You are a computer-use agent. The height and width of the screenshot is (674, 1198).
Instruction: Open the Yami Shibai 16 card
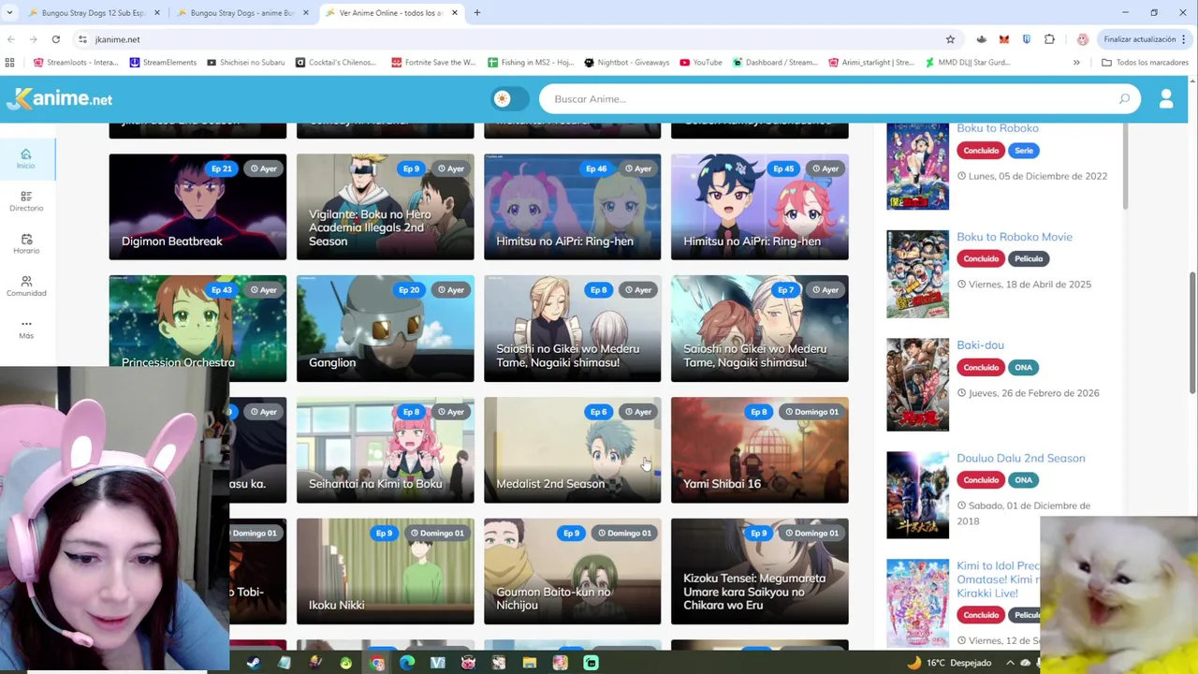coord(759,450)
